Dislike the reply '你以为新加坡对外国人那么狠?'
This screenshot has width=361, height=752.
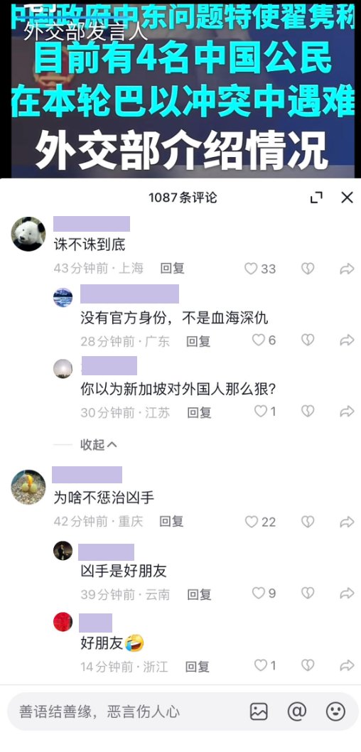pos(308,412)
